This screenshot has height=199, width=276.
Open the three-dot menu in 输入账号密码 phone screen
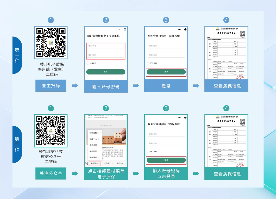[x=119, y=29]
